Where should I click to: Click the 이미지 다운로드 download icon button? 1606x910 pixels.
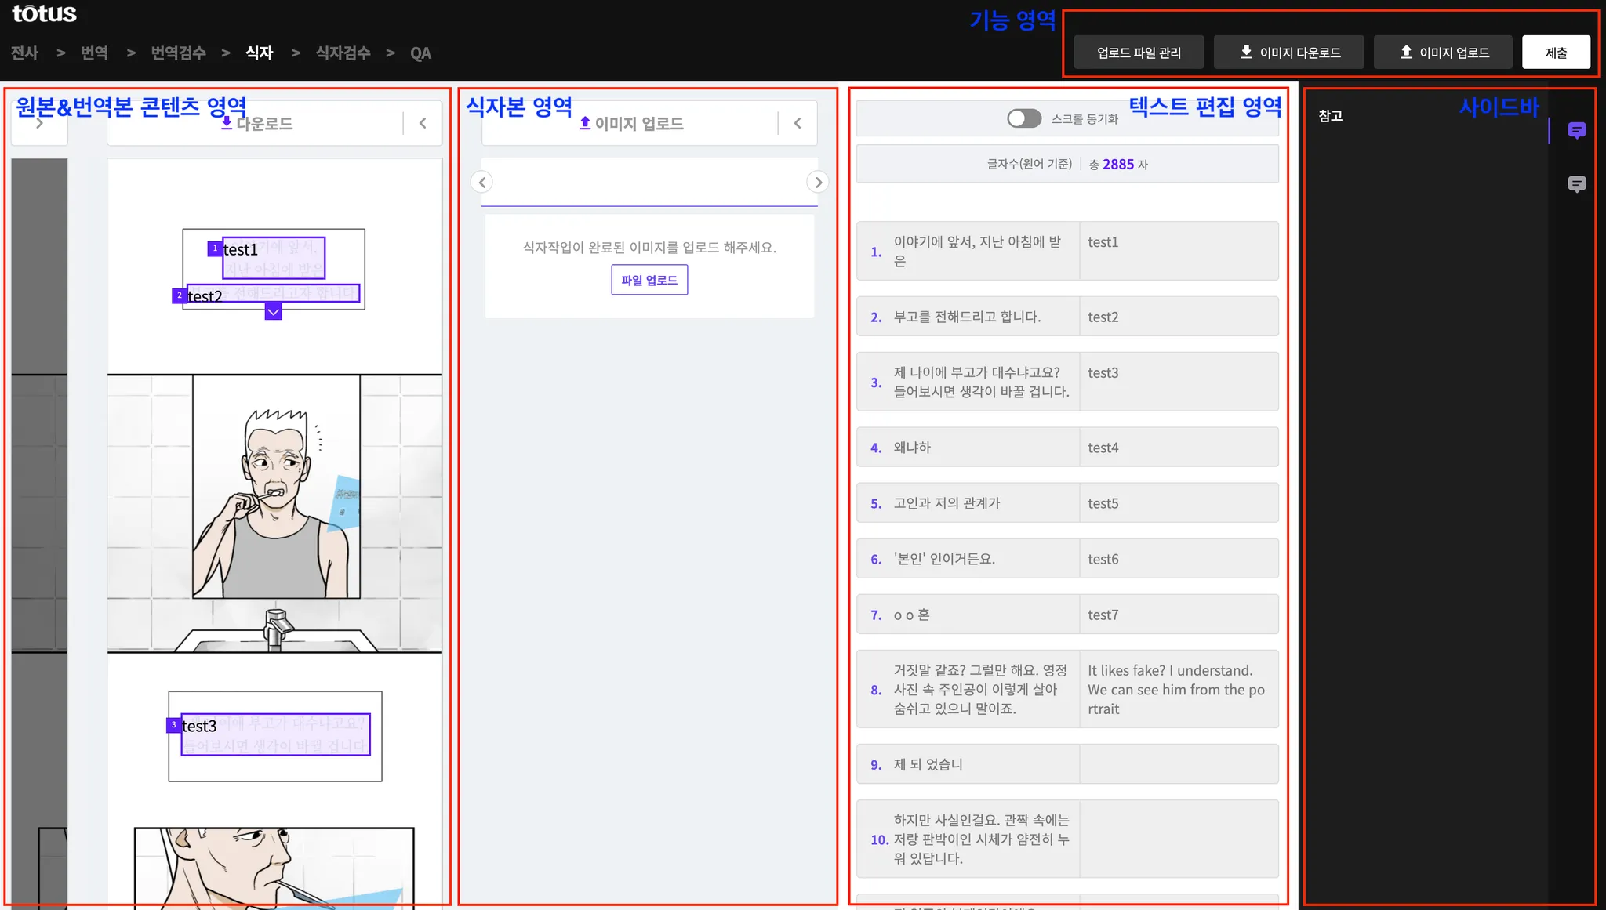click(1246, 52)
